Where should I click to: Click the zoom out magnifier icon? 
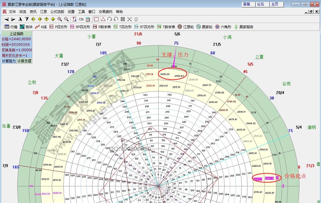pos(66,19)
